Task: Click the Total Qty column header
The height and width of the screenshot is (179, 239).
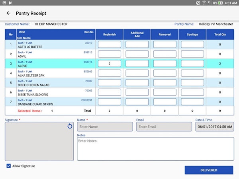Action: click(x=220, y=34)
